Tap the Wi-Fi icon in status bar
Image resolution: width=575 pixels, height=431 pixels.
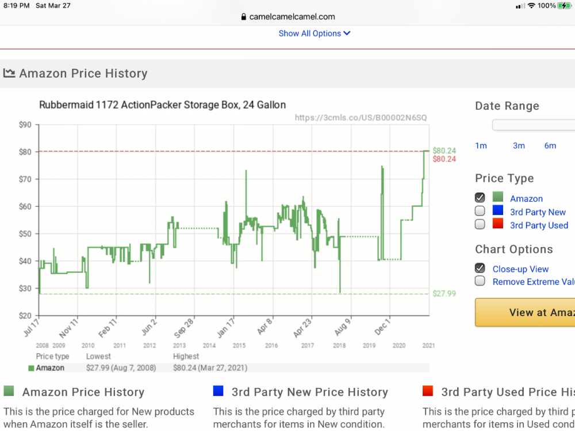[531, 6]
